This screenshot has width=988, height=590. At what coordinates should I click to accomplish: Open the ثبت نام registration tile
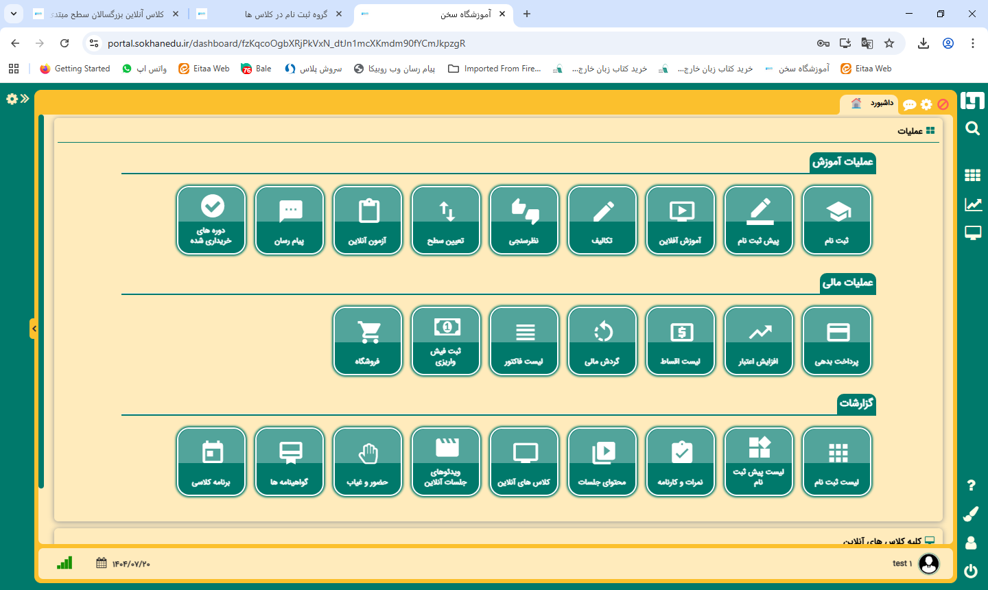pos(837,220)
